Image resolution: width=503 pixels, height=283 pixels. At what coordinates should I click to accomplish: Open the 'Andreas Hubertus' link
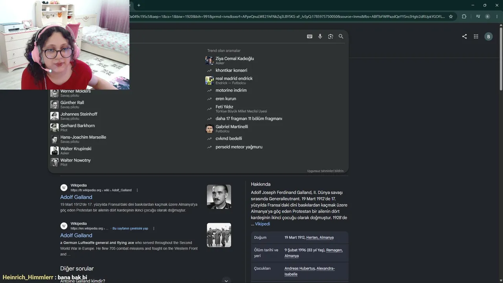click(x=300, y=268)
